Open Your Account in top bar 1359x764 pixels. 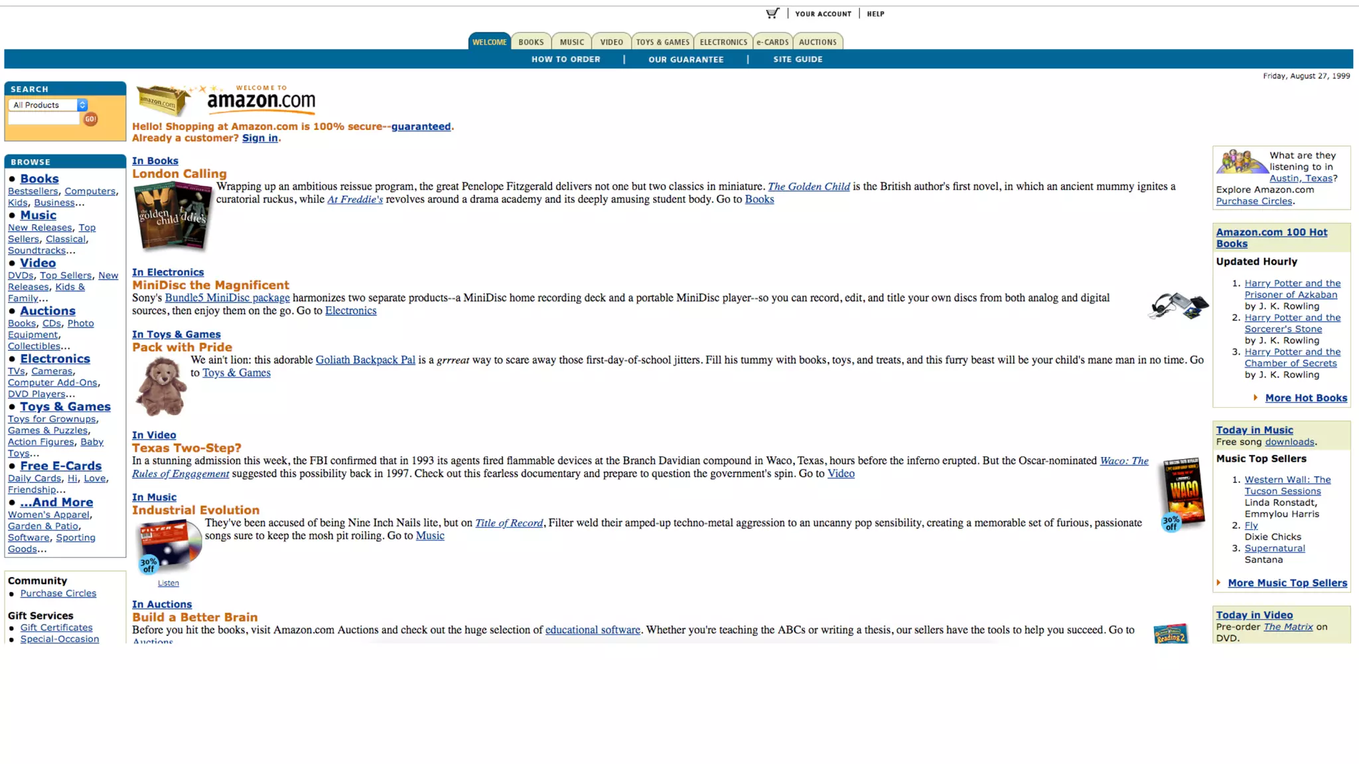pyautogui.click(x=823, y=14)
